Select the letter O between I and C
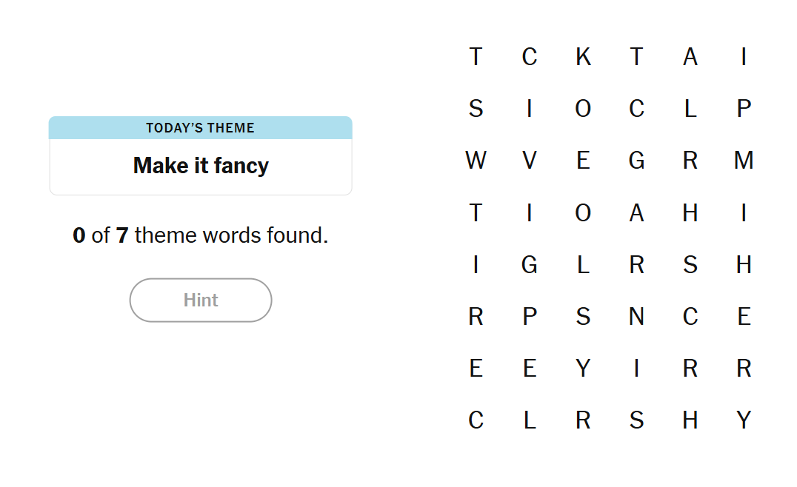 [x=583, y=109]
